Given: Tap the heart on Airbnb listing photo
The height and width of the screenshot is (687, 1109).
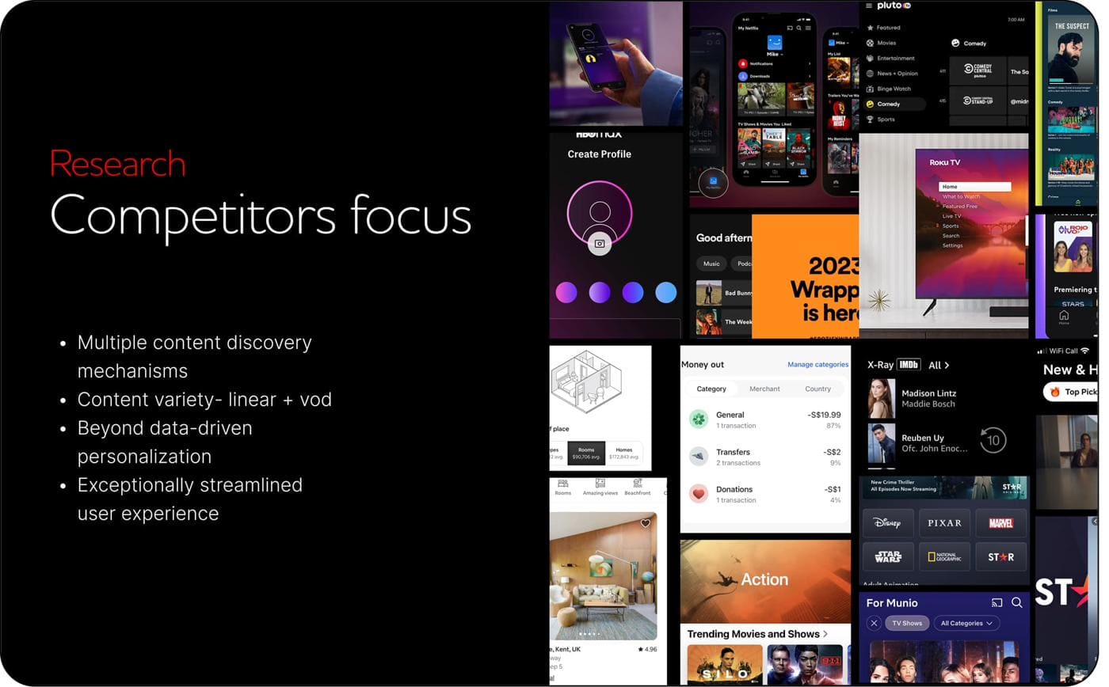Looking at the screenshot, I should [x=645, y=523].
